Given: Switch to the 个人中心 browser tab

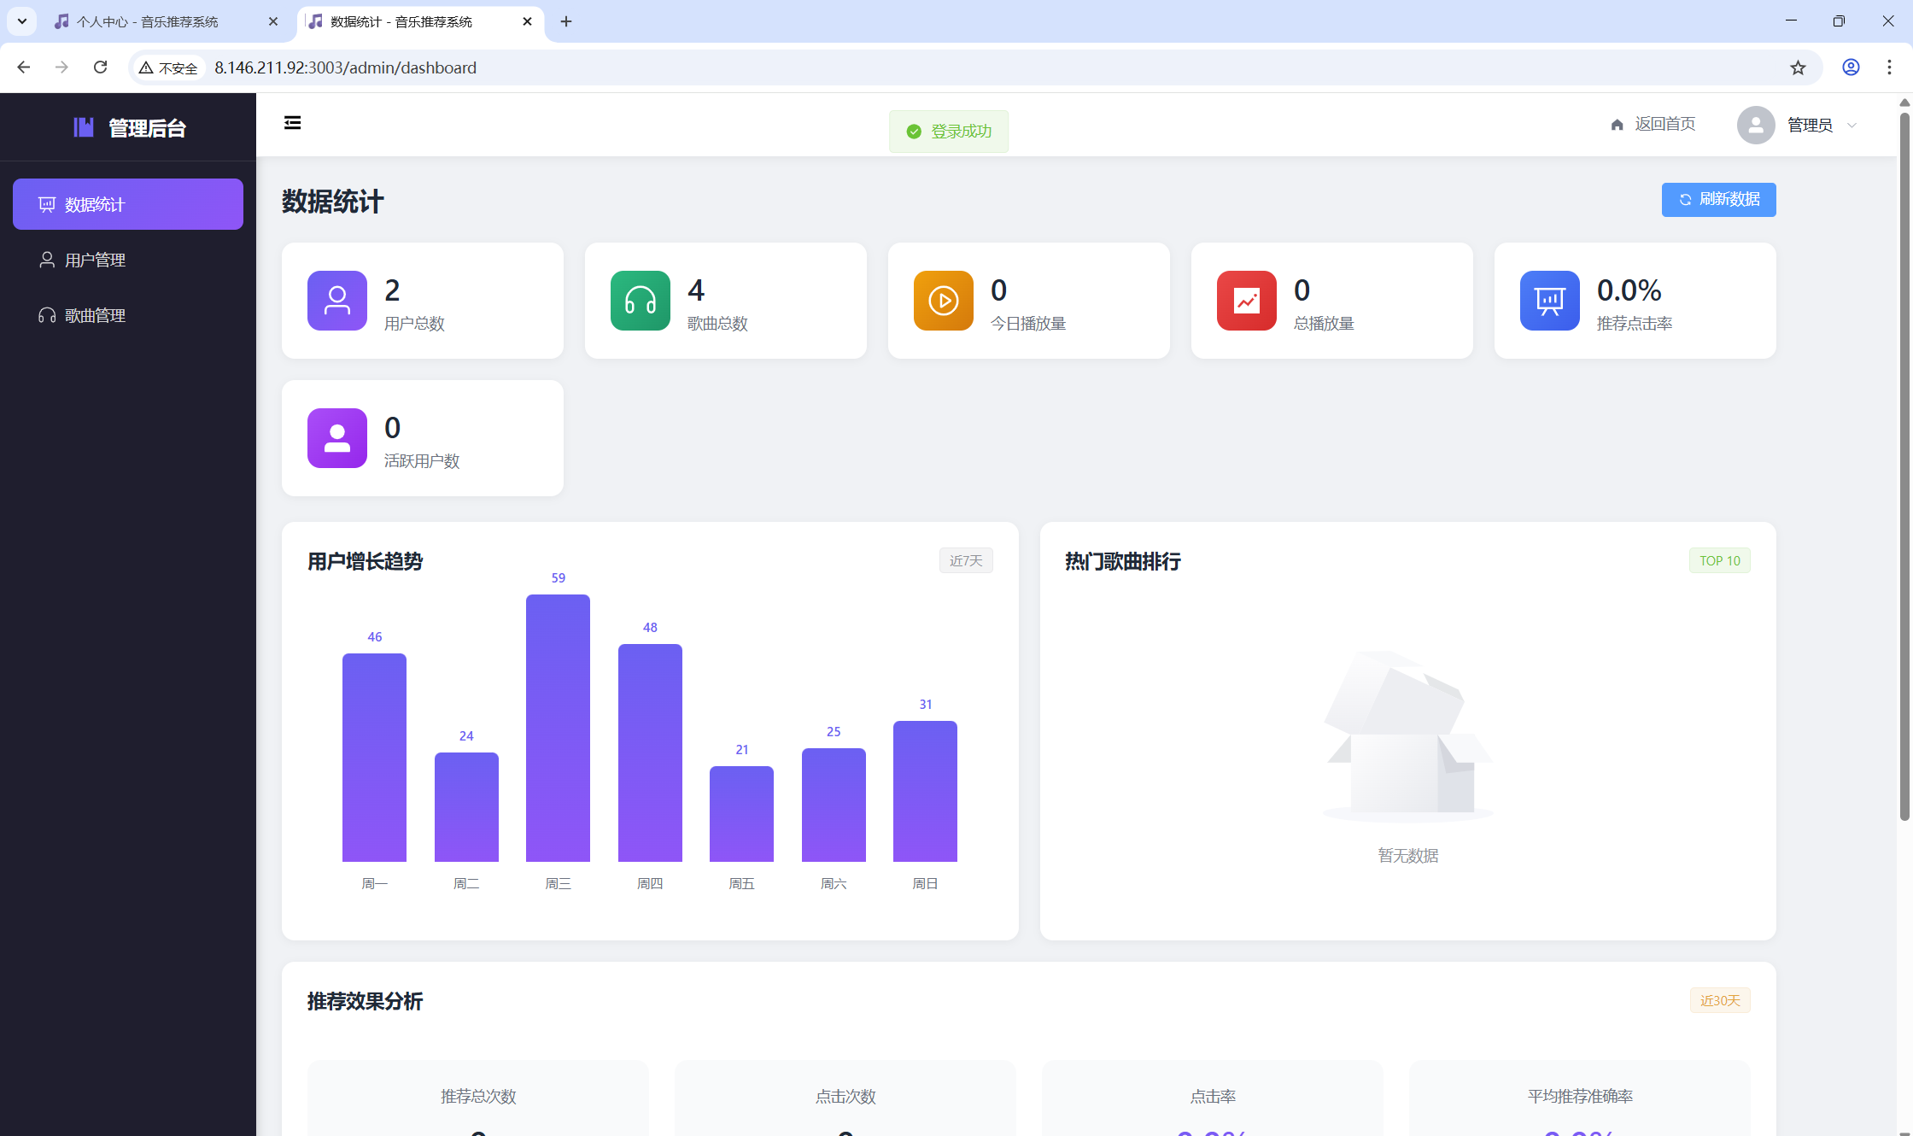Looking at the screenshot, I should [148, 21].
